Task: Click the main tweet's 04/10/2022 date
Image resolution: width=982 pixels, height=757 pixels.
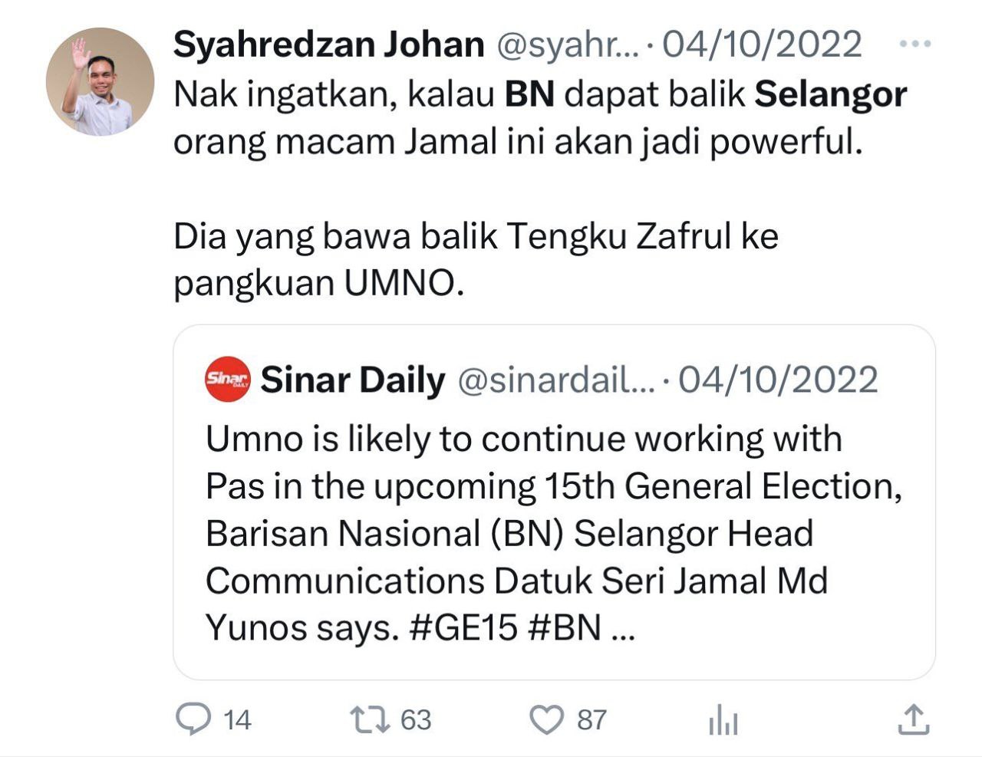Action: pos(762,44)
